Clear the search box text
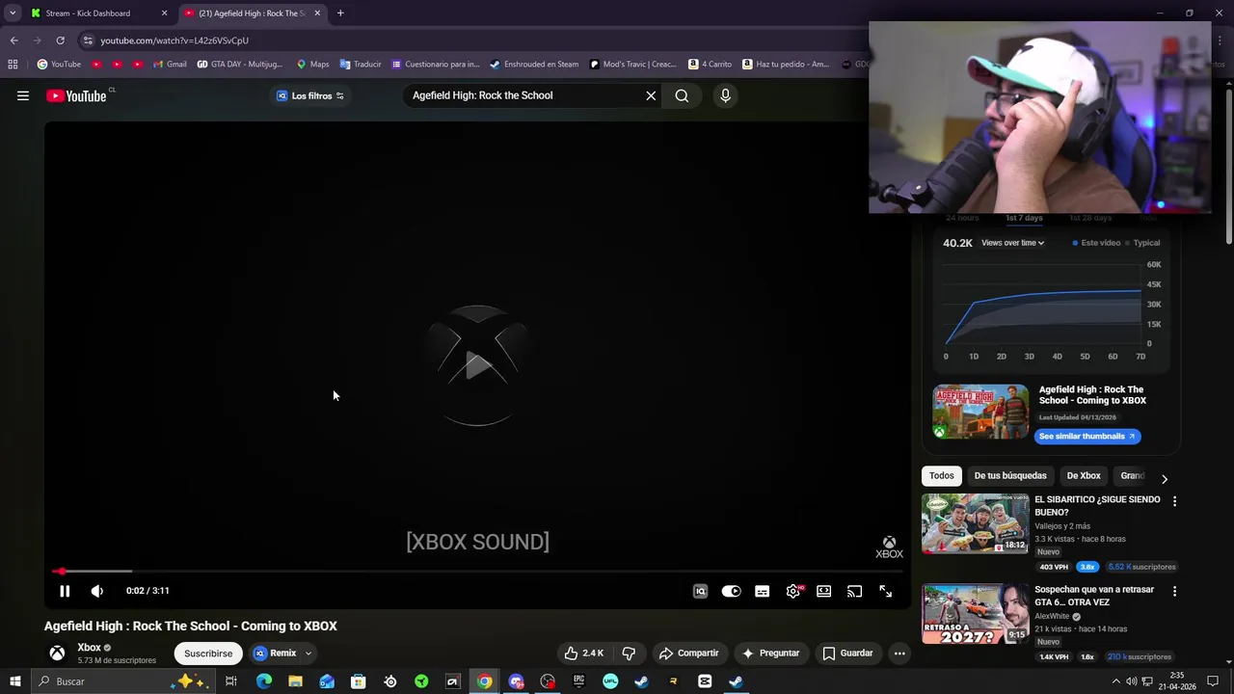Image resolution: width=1234 pixels, height=694 pixels. coord(651,95)
